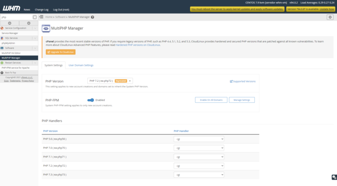
Task: Open the PHP Version dropdown
Action: click(x=110, y=81)
